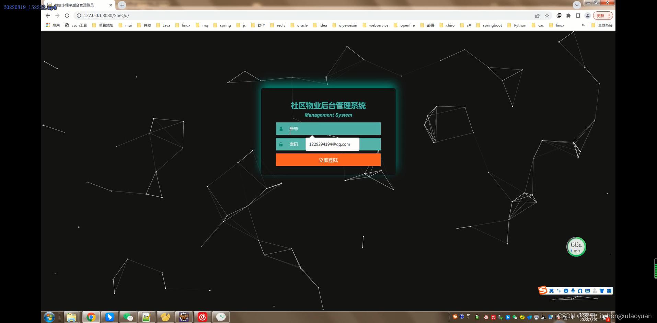The image size is (657, 323).
Task: Open the 项目地址 bookmark folder
Action: [x=103, y=25]
